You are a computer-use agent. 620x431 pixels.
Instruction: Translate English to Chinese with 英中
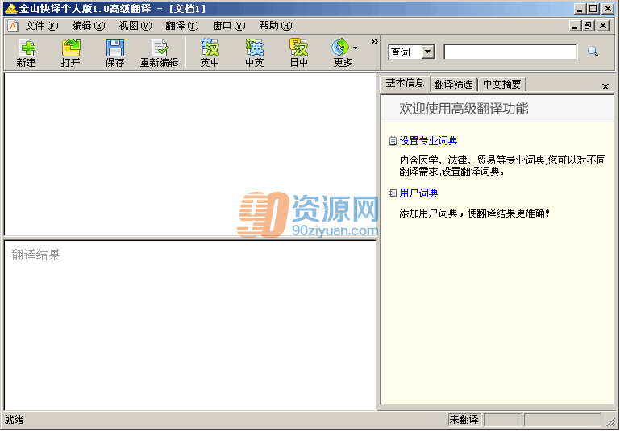coord(210,53)
